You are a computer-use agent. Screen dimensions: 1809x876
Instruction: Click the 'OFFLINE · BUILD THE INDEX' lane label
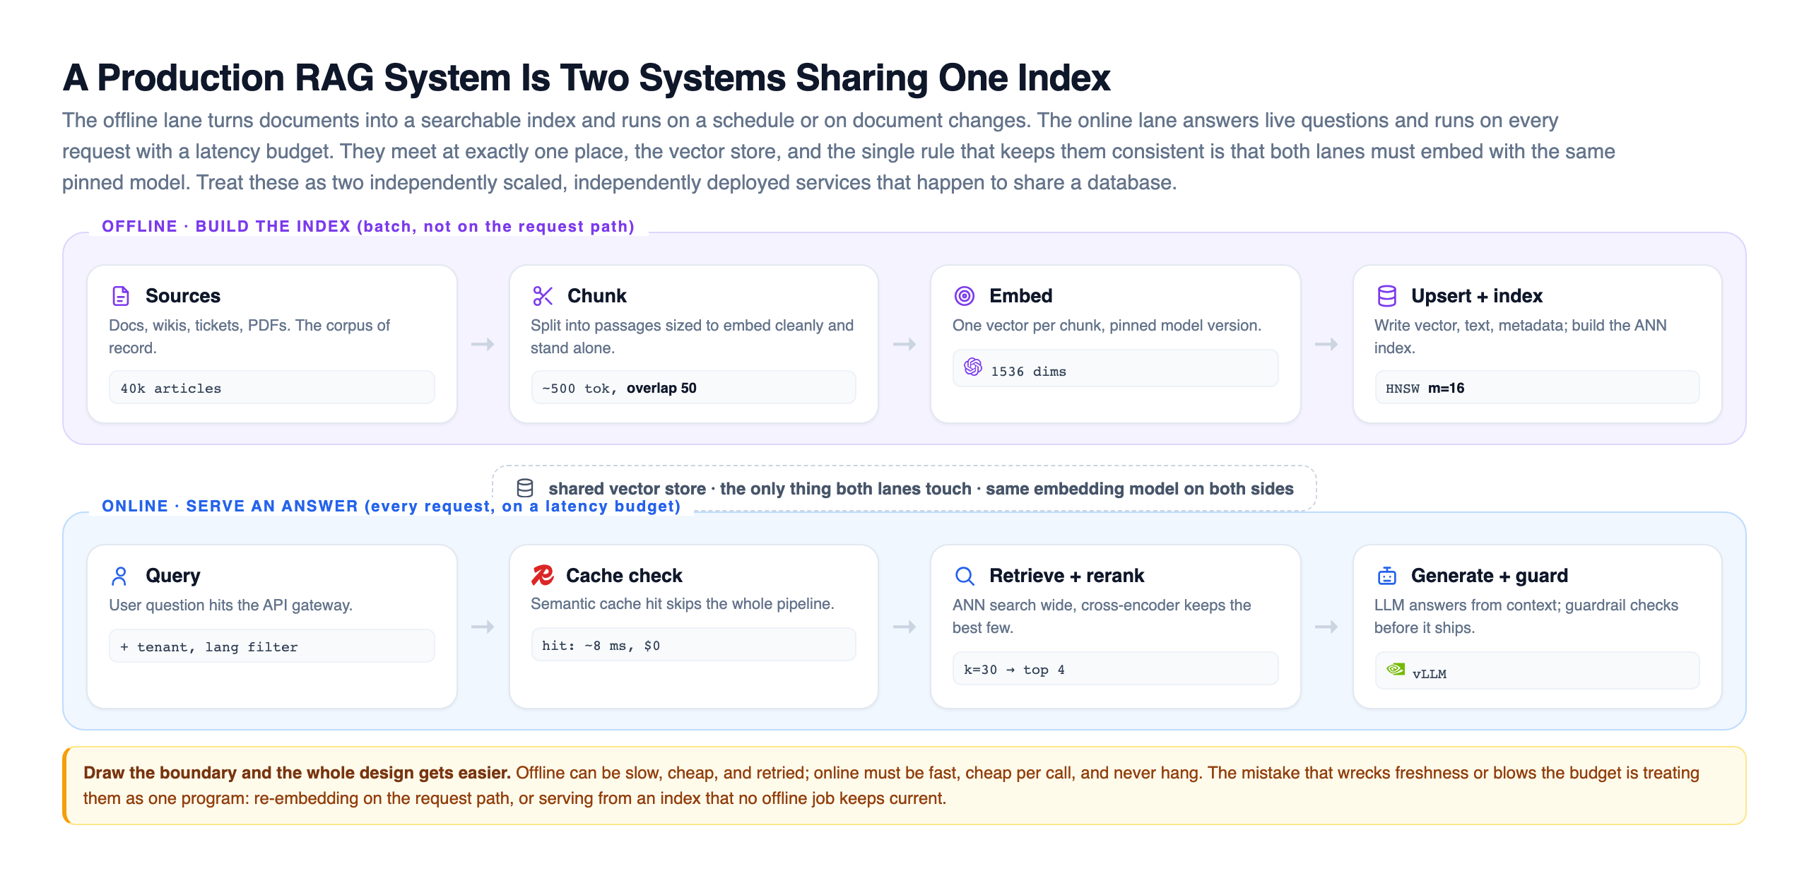[x=368, y=226]
